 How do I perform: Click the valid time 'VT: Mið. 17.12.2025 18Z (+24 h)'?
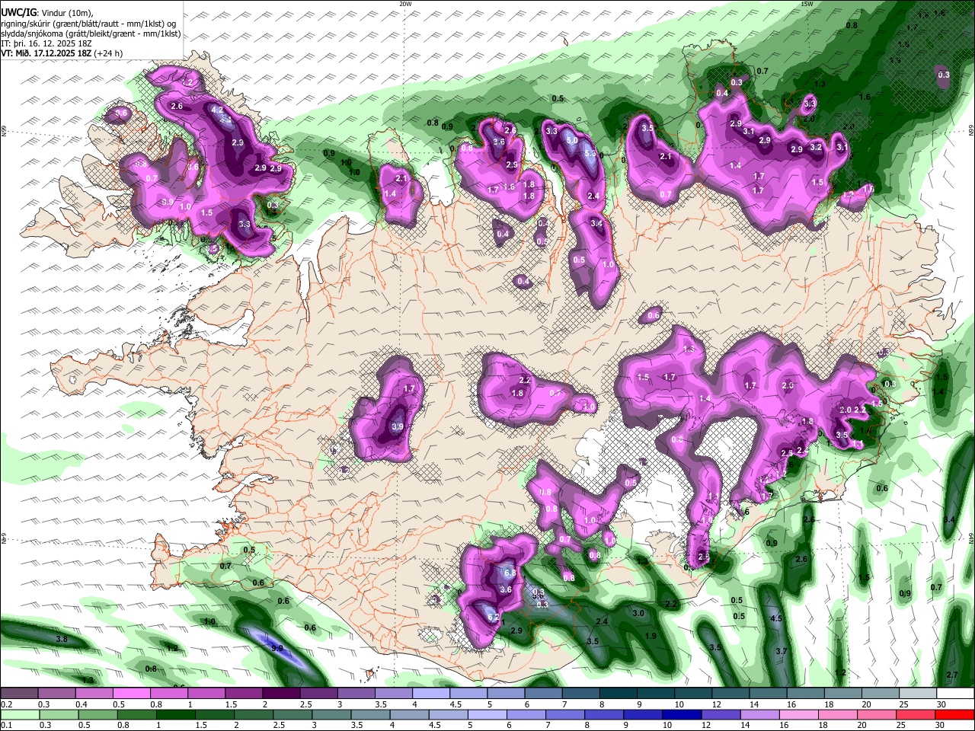point(62,53)
